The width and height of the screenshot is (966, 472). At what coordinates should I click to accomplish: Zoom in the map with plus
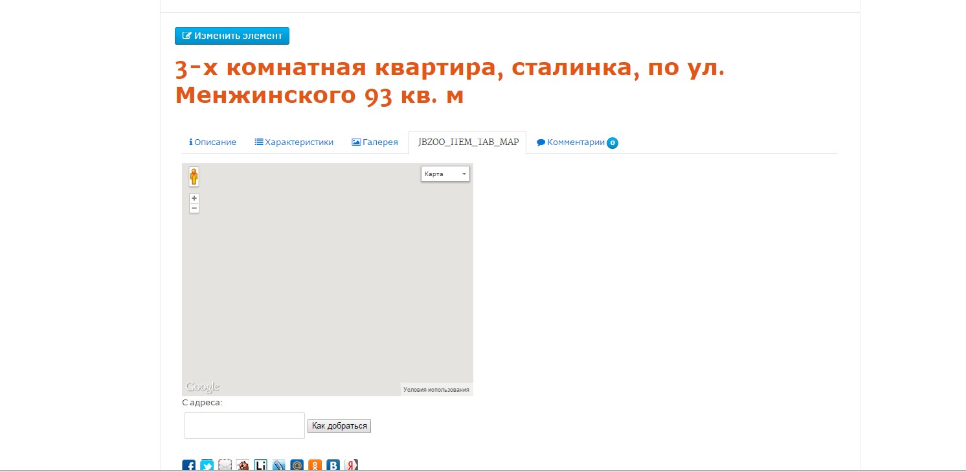(x=194, y=198)
